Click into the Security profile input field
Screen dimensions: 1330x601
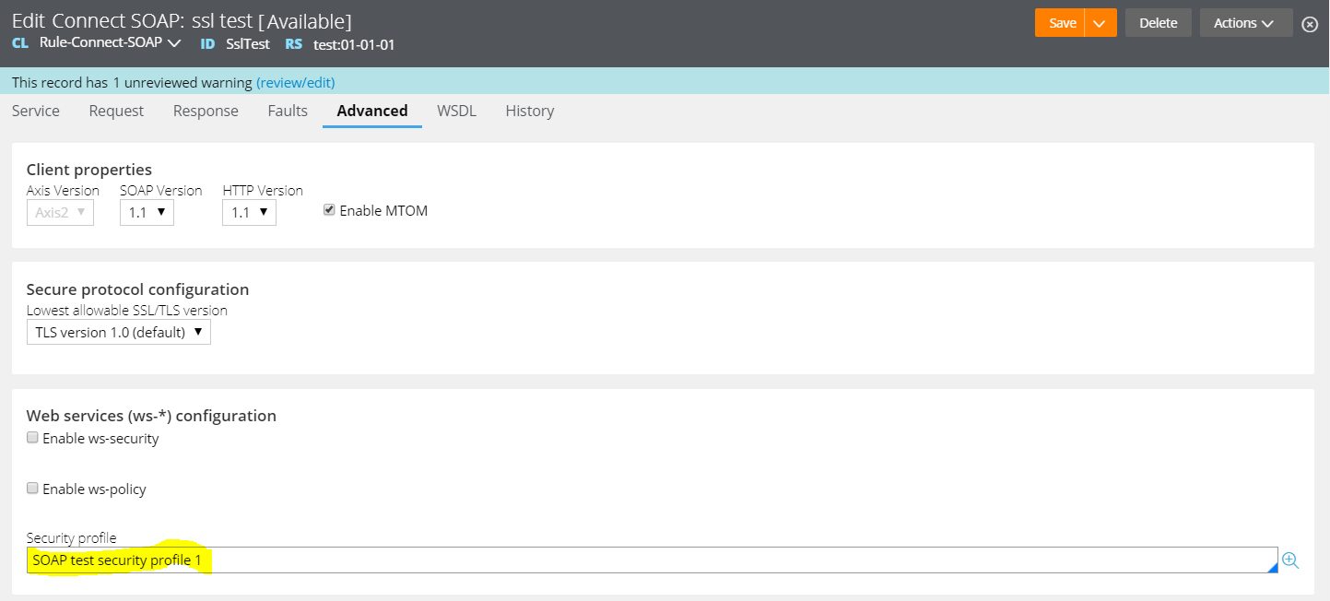point(652,560)
